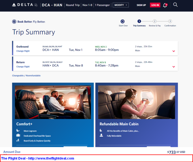Select step 3 Confirmation circle
This screenshot has width=193, height=162.
coord(170,21)
